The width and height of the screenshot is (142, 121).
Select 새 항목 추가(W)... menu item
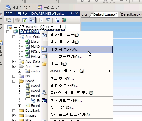77,50
